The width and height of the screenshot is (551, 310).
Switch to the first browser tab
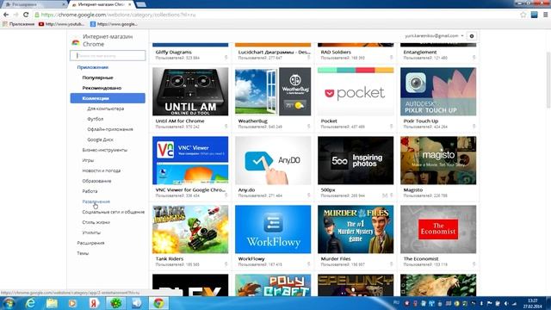coord(34,4)
